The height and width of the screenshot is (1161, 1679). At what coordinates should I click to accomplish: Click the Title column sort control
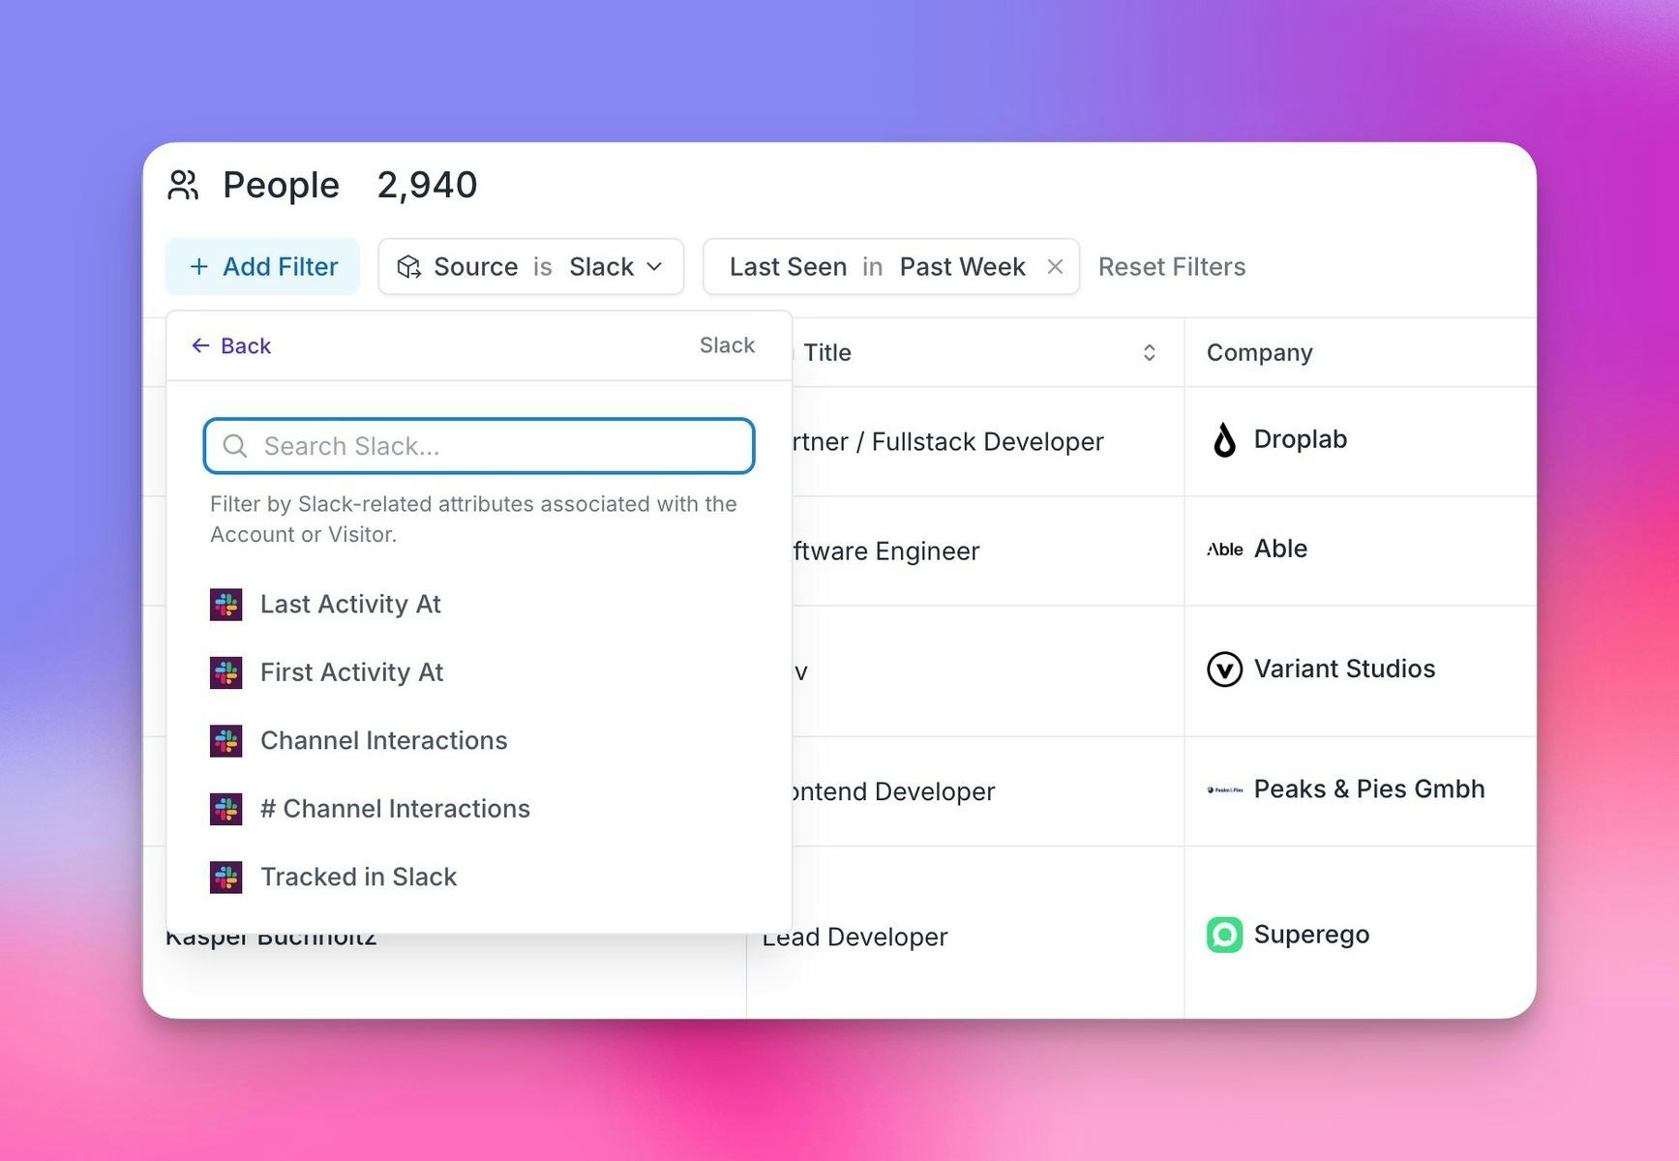coord(1150,352)
